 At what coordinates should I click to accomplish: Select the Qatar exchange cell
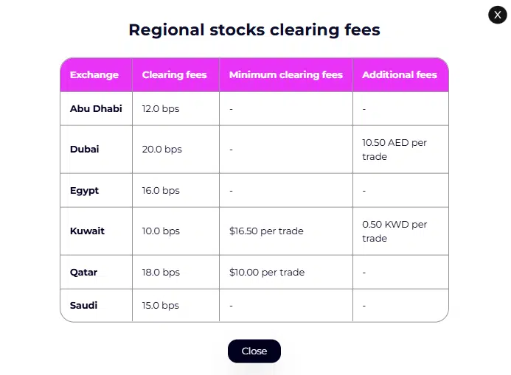(83, 272)
